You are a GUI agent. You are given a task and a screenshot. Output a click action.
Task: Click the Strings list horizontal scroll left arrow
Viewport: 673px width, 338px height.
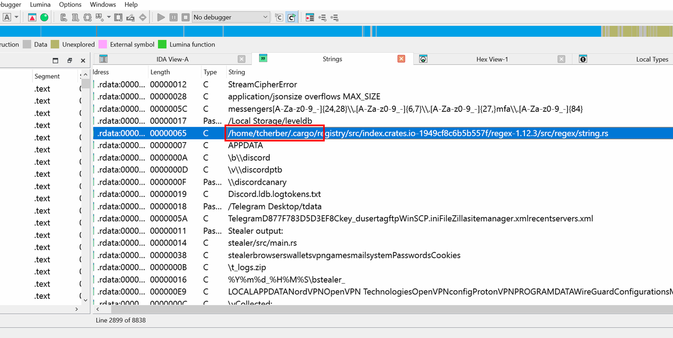[98, 309]
